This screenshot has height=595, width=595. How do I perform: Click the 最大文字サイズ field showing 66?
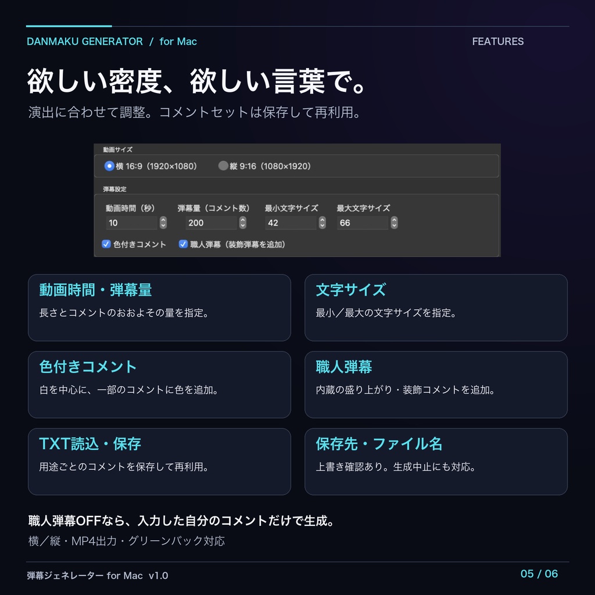[x=363, y=223]
